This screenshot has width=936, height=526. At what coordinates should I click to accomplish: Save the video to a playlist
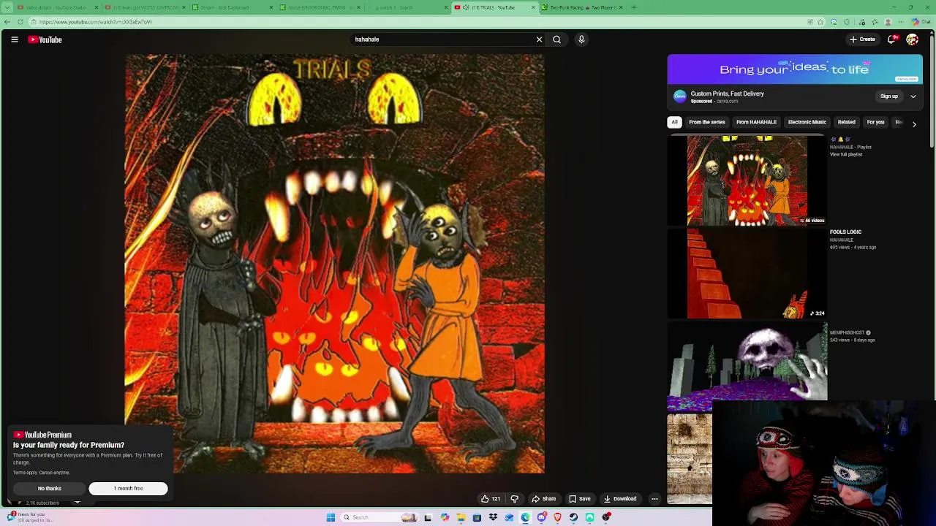coord(580,499)
